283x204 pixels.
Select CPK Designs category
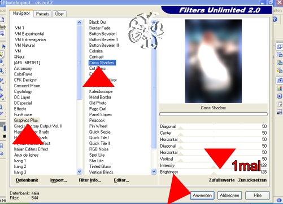click(x=25, y=80)
